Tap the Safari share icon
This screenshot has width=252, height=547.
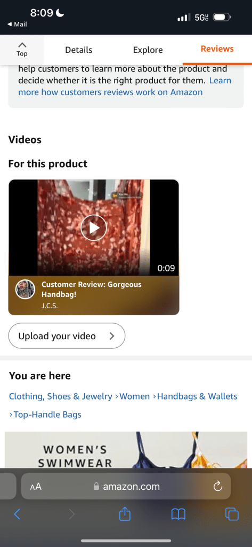click(125, 513)
